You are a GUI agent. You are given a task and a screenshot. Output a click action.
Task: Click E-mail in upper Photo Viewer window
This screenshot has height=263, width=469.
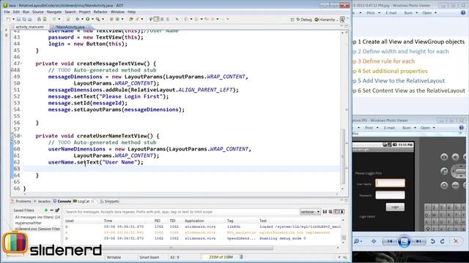(x=391, y=13)
